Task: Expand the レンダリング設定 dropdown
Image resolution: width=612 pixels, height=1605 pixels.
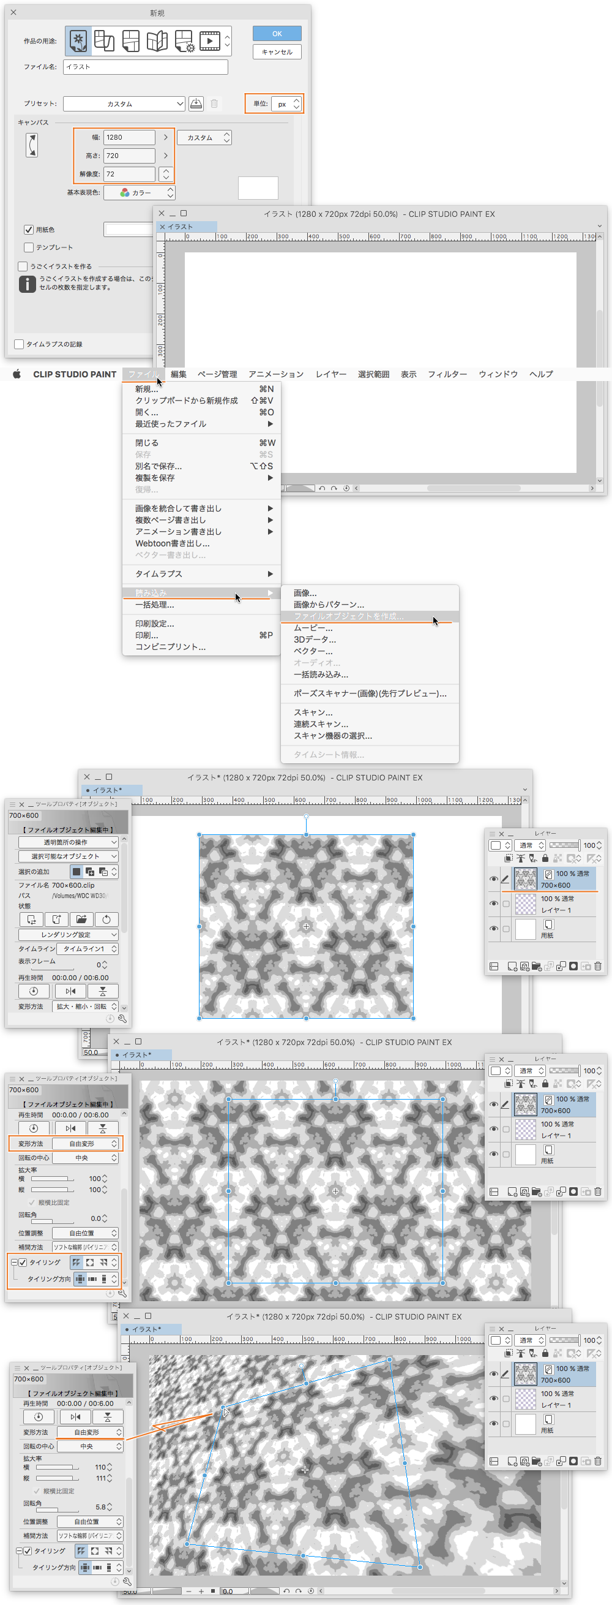Action: point(68,935)
